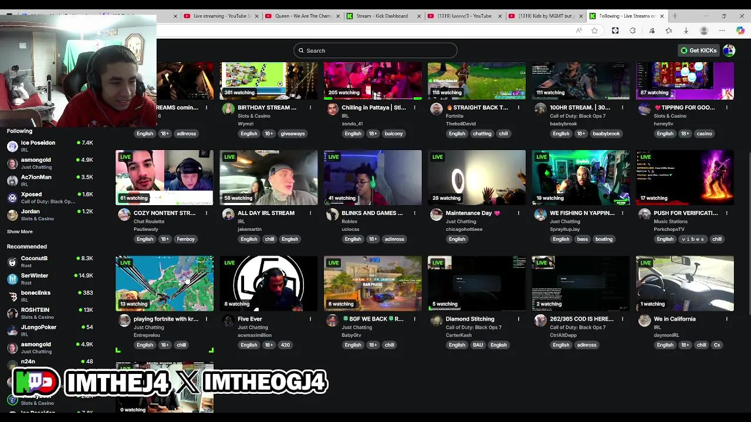Open SerWinter in Recommended list
The image size is (751, 422).
pos(50,278)
